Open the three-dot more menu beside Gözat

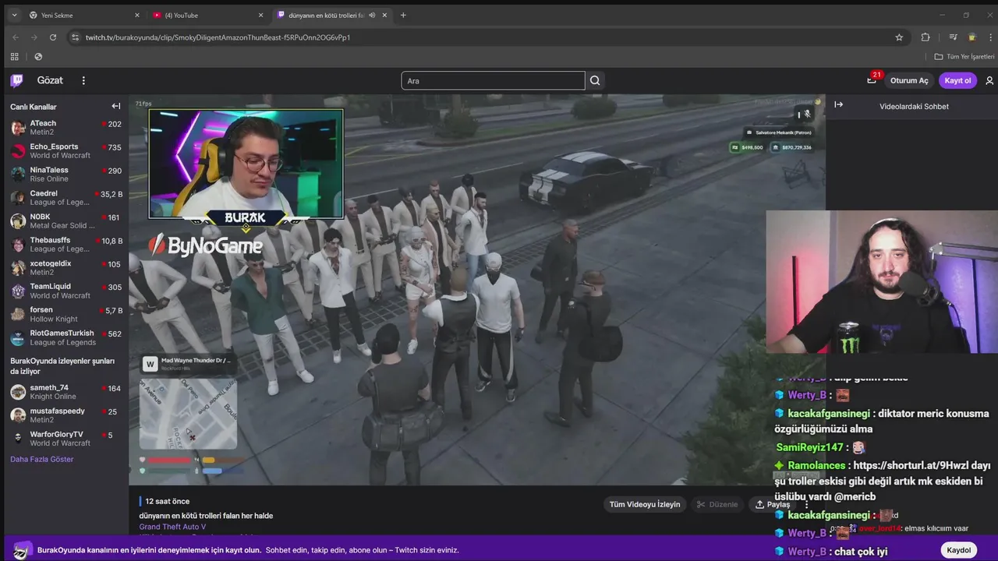[83, 80]
